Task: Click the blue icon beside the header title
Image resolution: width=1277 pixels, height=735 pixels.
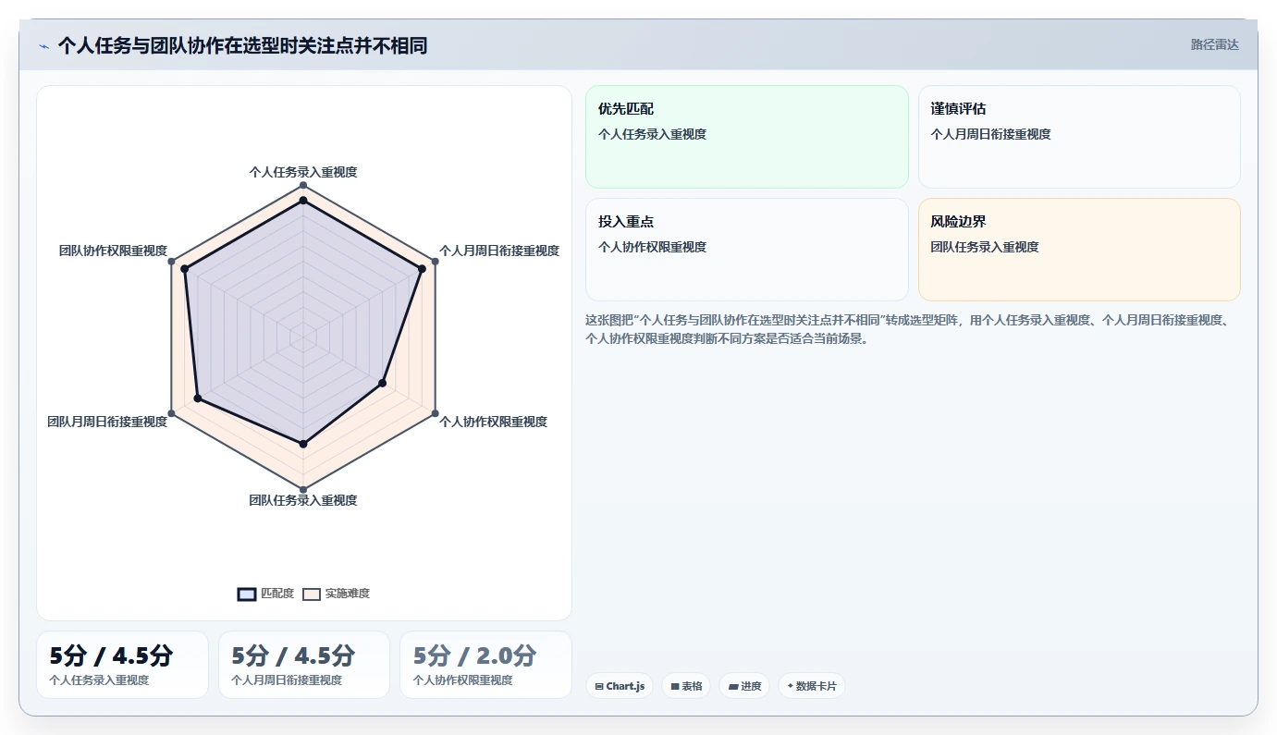Action: click(43, 46)
